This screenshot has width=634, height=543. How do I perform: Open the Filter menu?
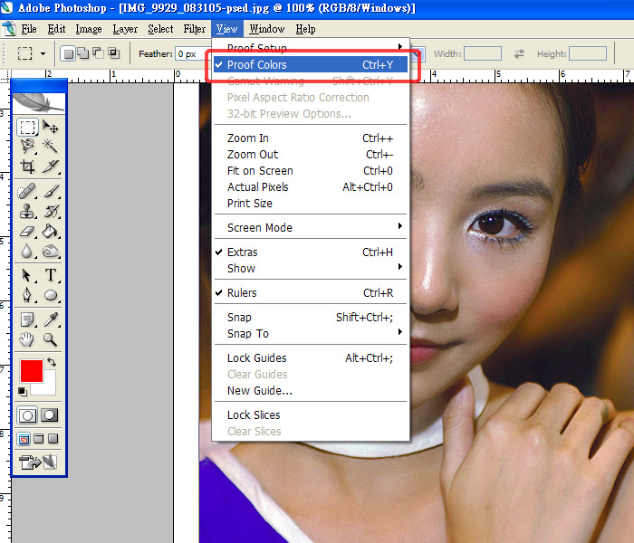194,29
